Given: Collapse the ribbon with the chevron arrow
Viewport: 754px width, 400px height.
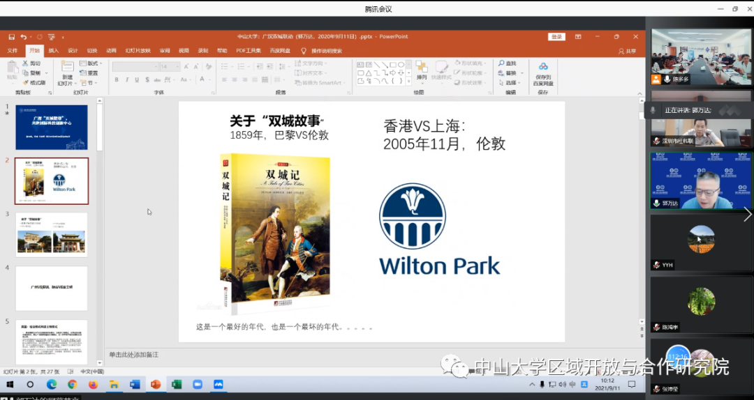Looking at the screenshot, I should pos(640,93).
